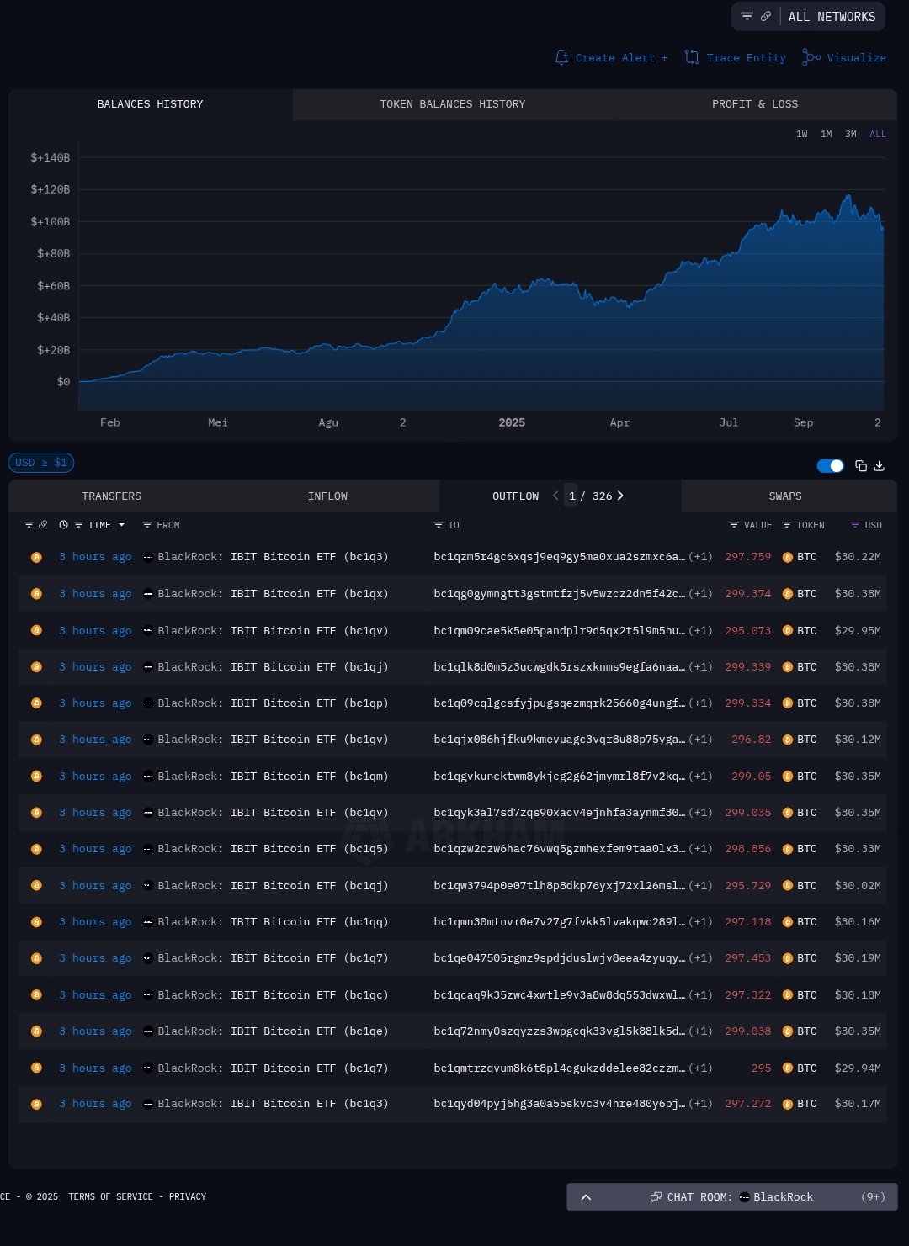909x1246 pixels.
Task: Open the TIME sort dropdown arrow
Action: (x=122, y=525)
